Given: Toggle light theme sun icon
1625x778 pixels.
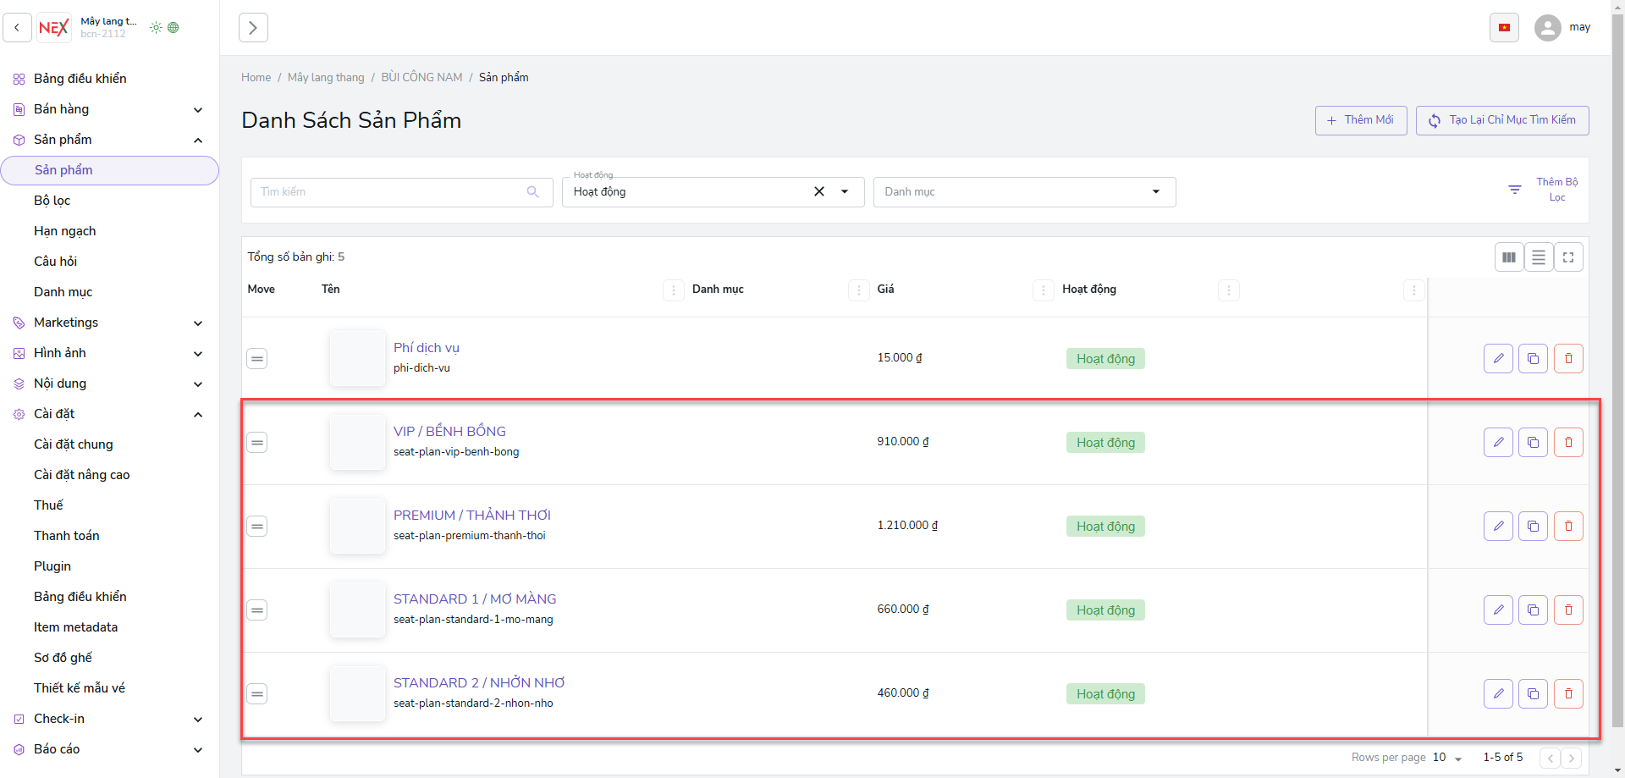Looking at the screenshot, I should (x=156, y=28).
